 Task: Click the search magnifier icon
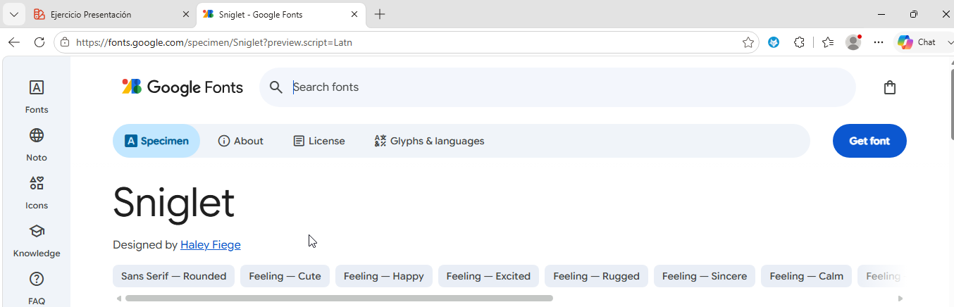click(x=276, y=87)
